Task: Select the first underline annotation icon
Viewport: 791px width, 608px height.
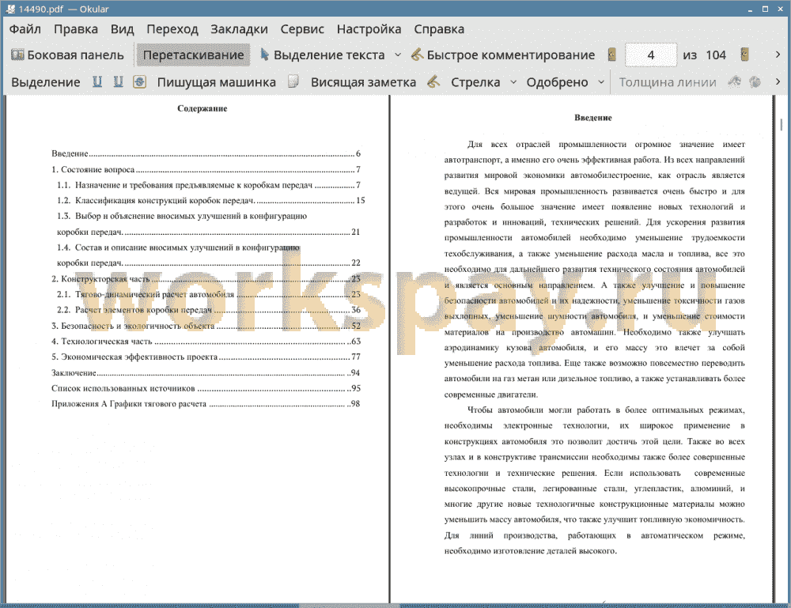Action: coord(97,81)
